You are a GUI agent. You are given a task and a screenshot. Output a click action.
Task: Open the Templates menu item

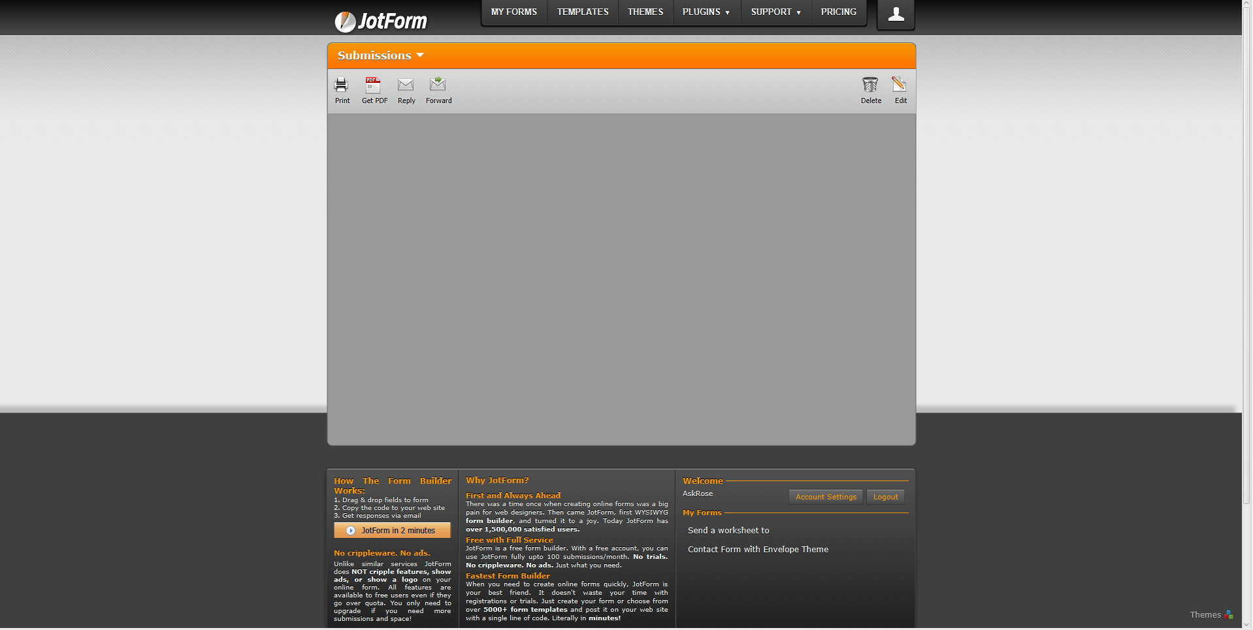pos(582,12)
